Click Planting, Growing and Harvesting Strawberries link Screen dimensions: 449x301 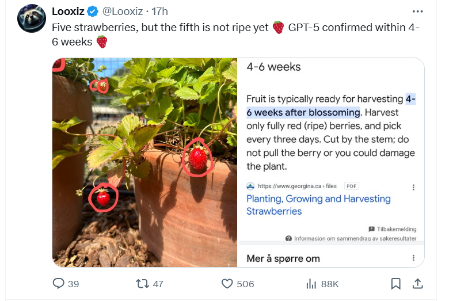tap(318, 205)
